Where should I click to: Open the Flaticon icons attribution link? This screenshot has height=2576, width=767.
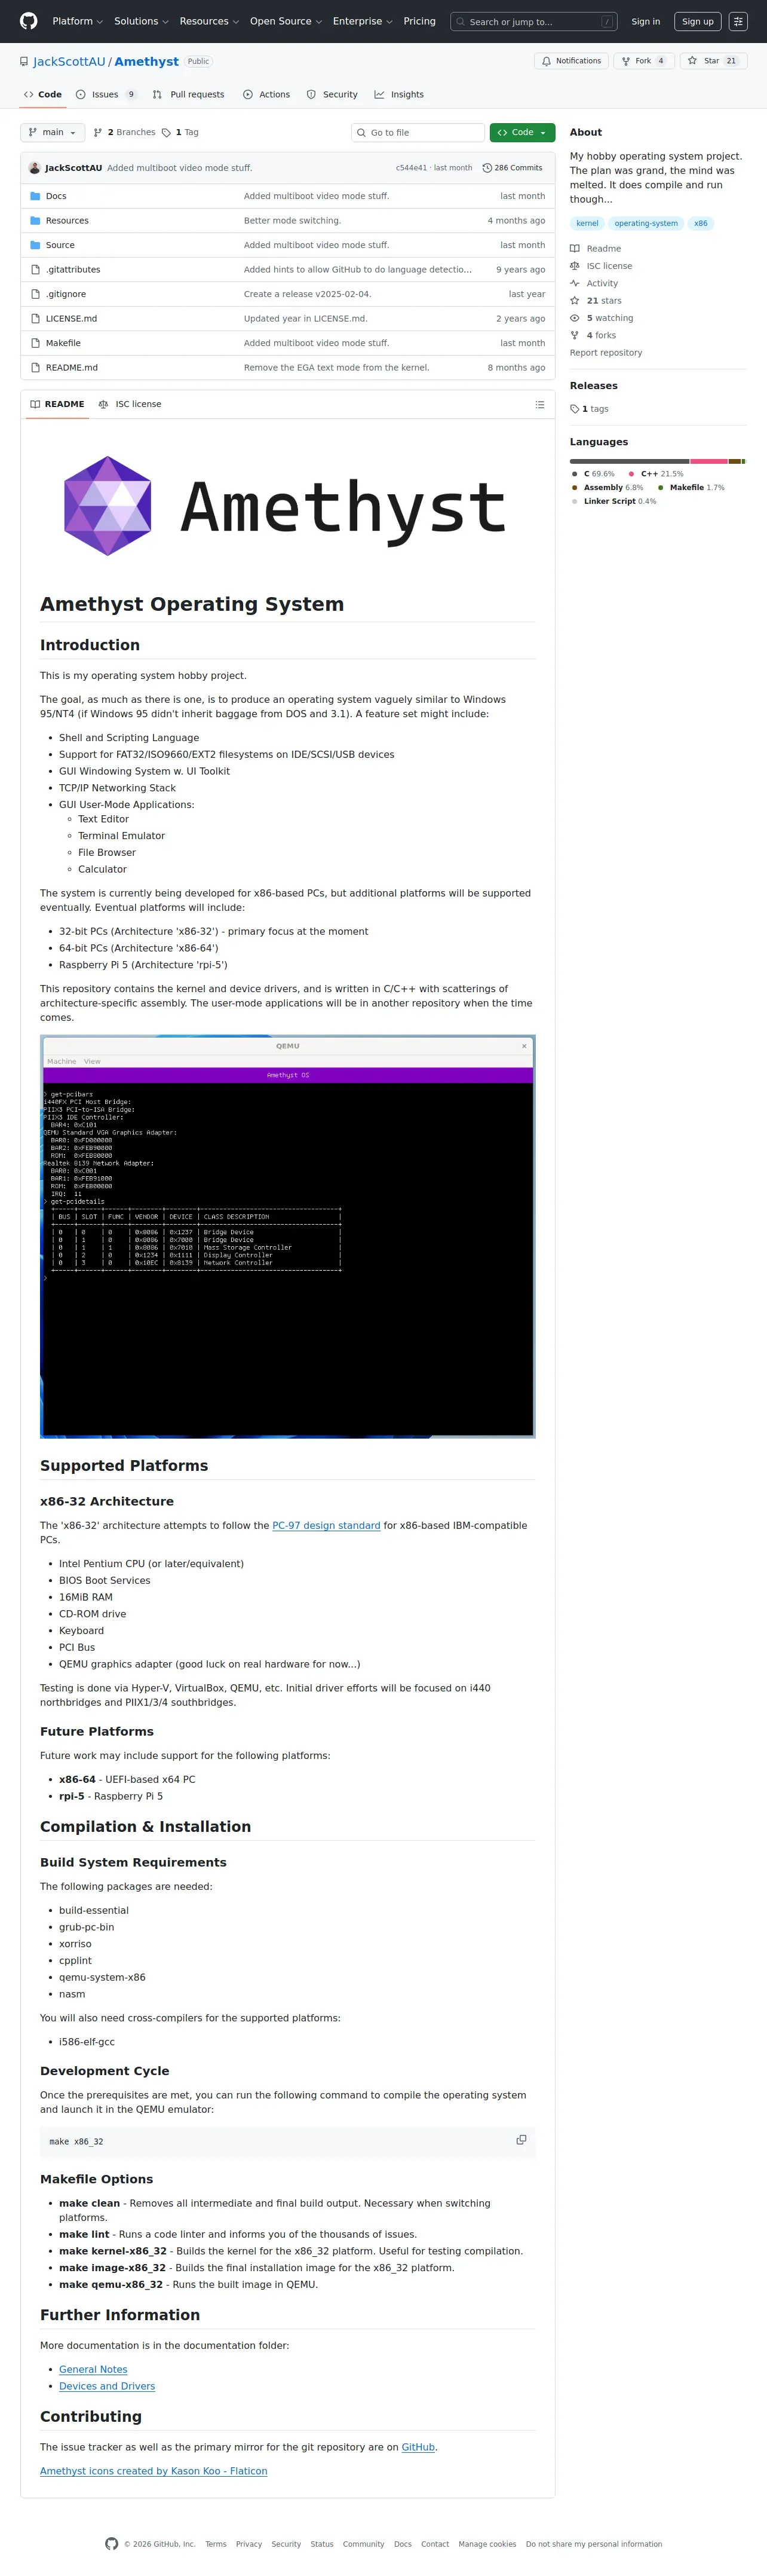(154, 2471)
